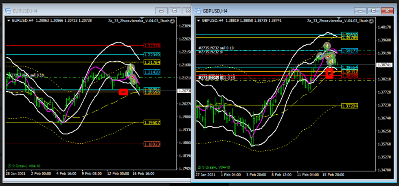Expand the one-click trading arrow beside GBPUSD,H4
399x186 pixels.
199,20
